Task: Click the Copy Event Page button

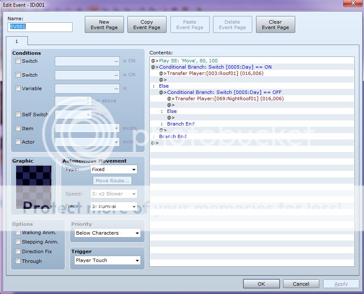Action: click(147, 24)
